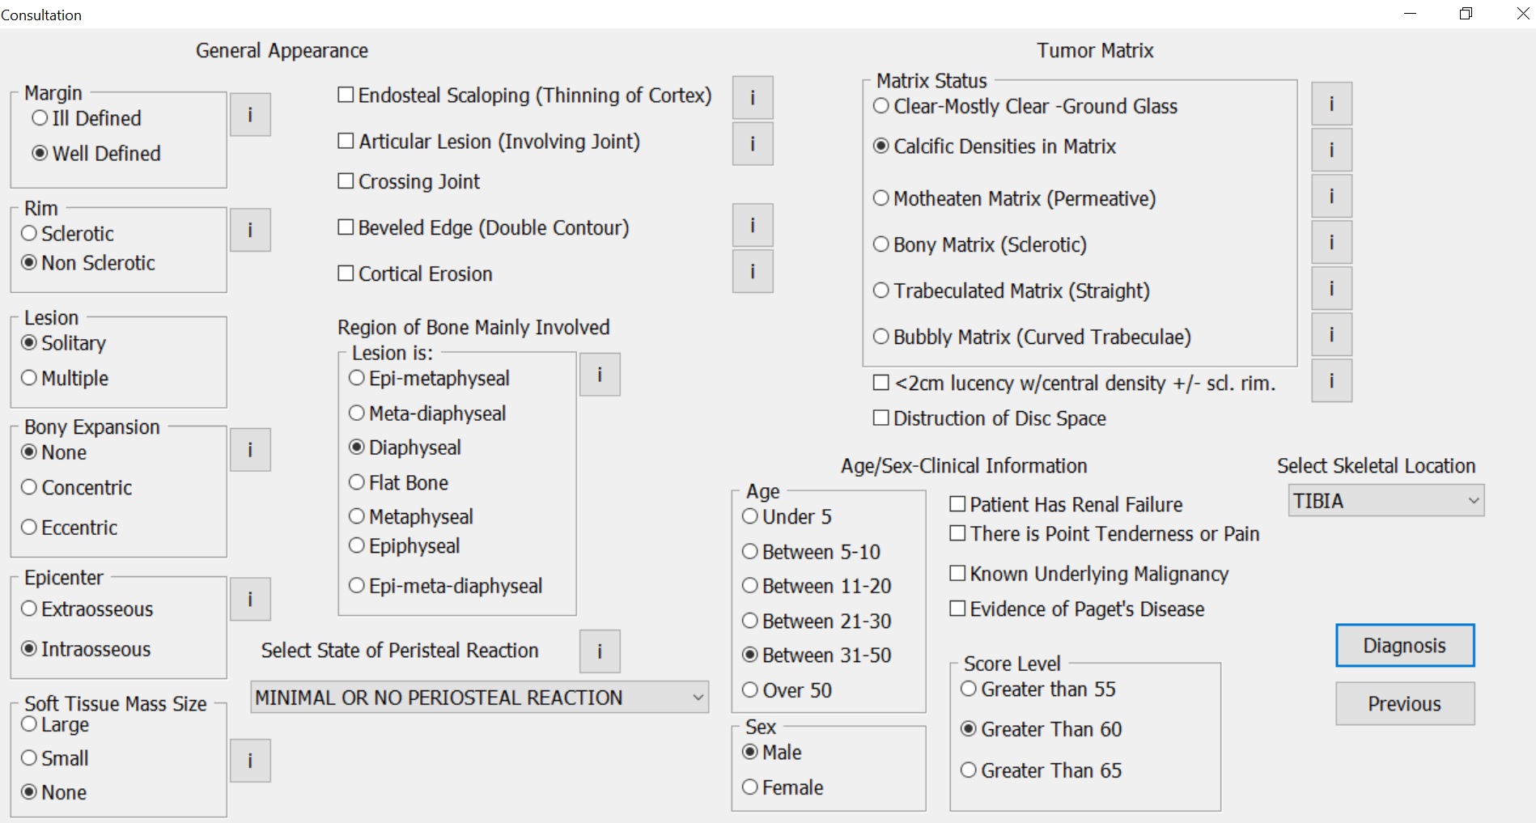
Task: Check Articular Lesion (Involving Joint)
Action: [x=489, y=142]
